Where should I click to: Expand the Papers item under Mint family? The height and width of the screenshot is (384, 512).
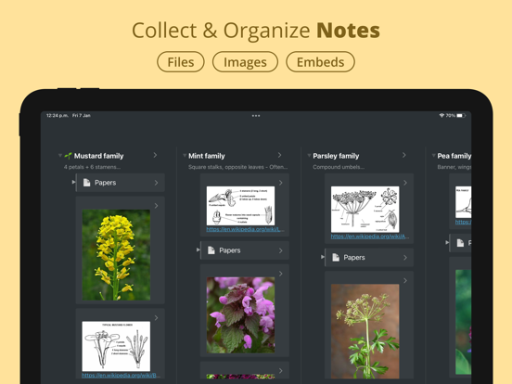click(x=198, y=250)
